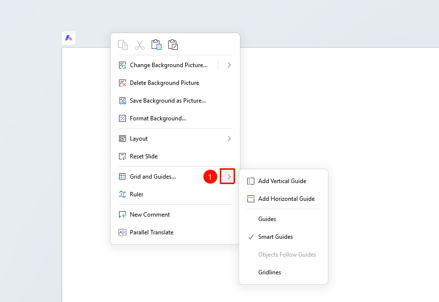The width and height of the screenshot is (439, 302).
Task: Enable the Guides option
Action: (x=283, y=219)
